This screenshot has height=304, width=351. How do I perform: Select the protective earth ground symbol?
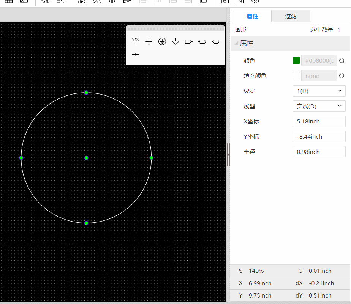pos(162,42)
